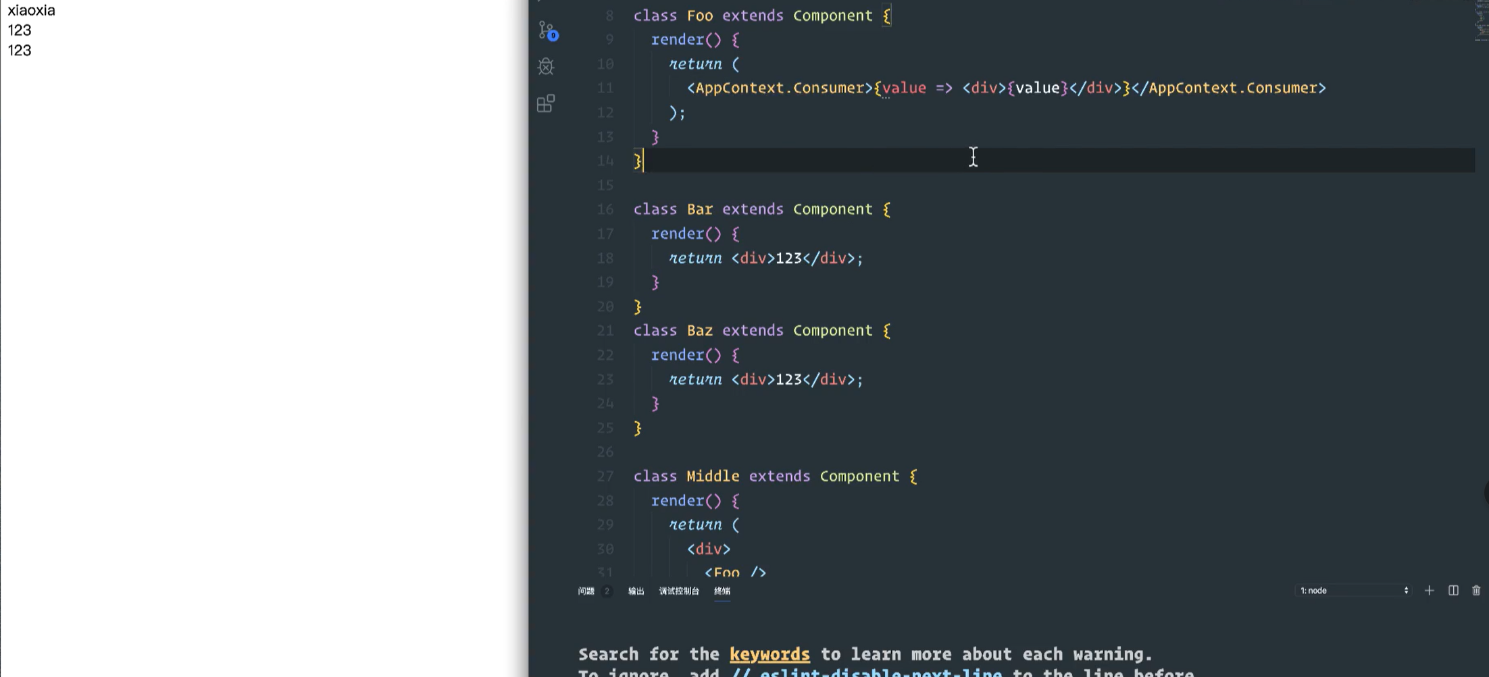Viewport: 1489px width, 677px height.
Task: Click 'value =>' arrow function parameter on line 11
Action: 917,88
